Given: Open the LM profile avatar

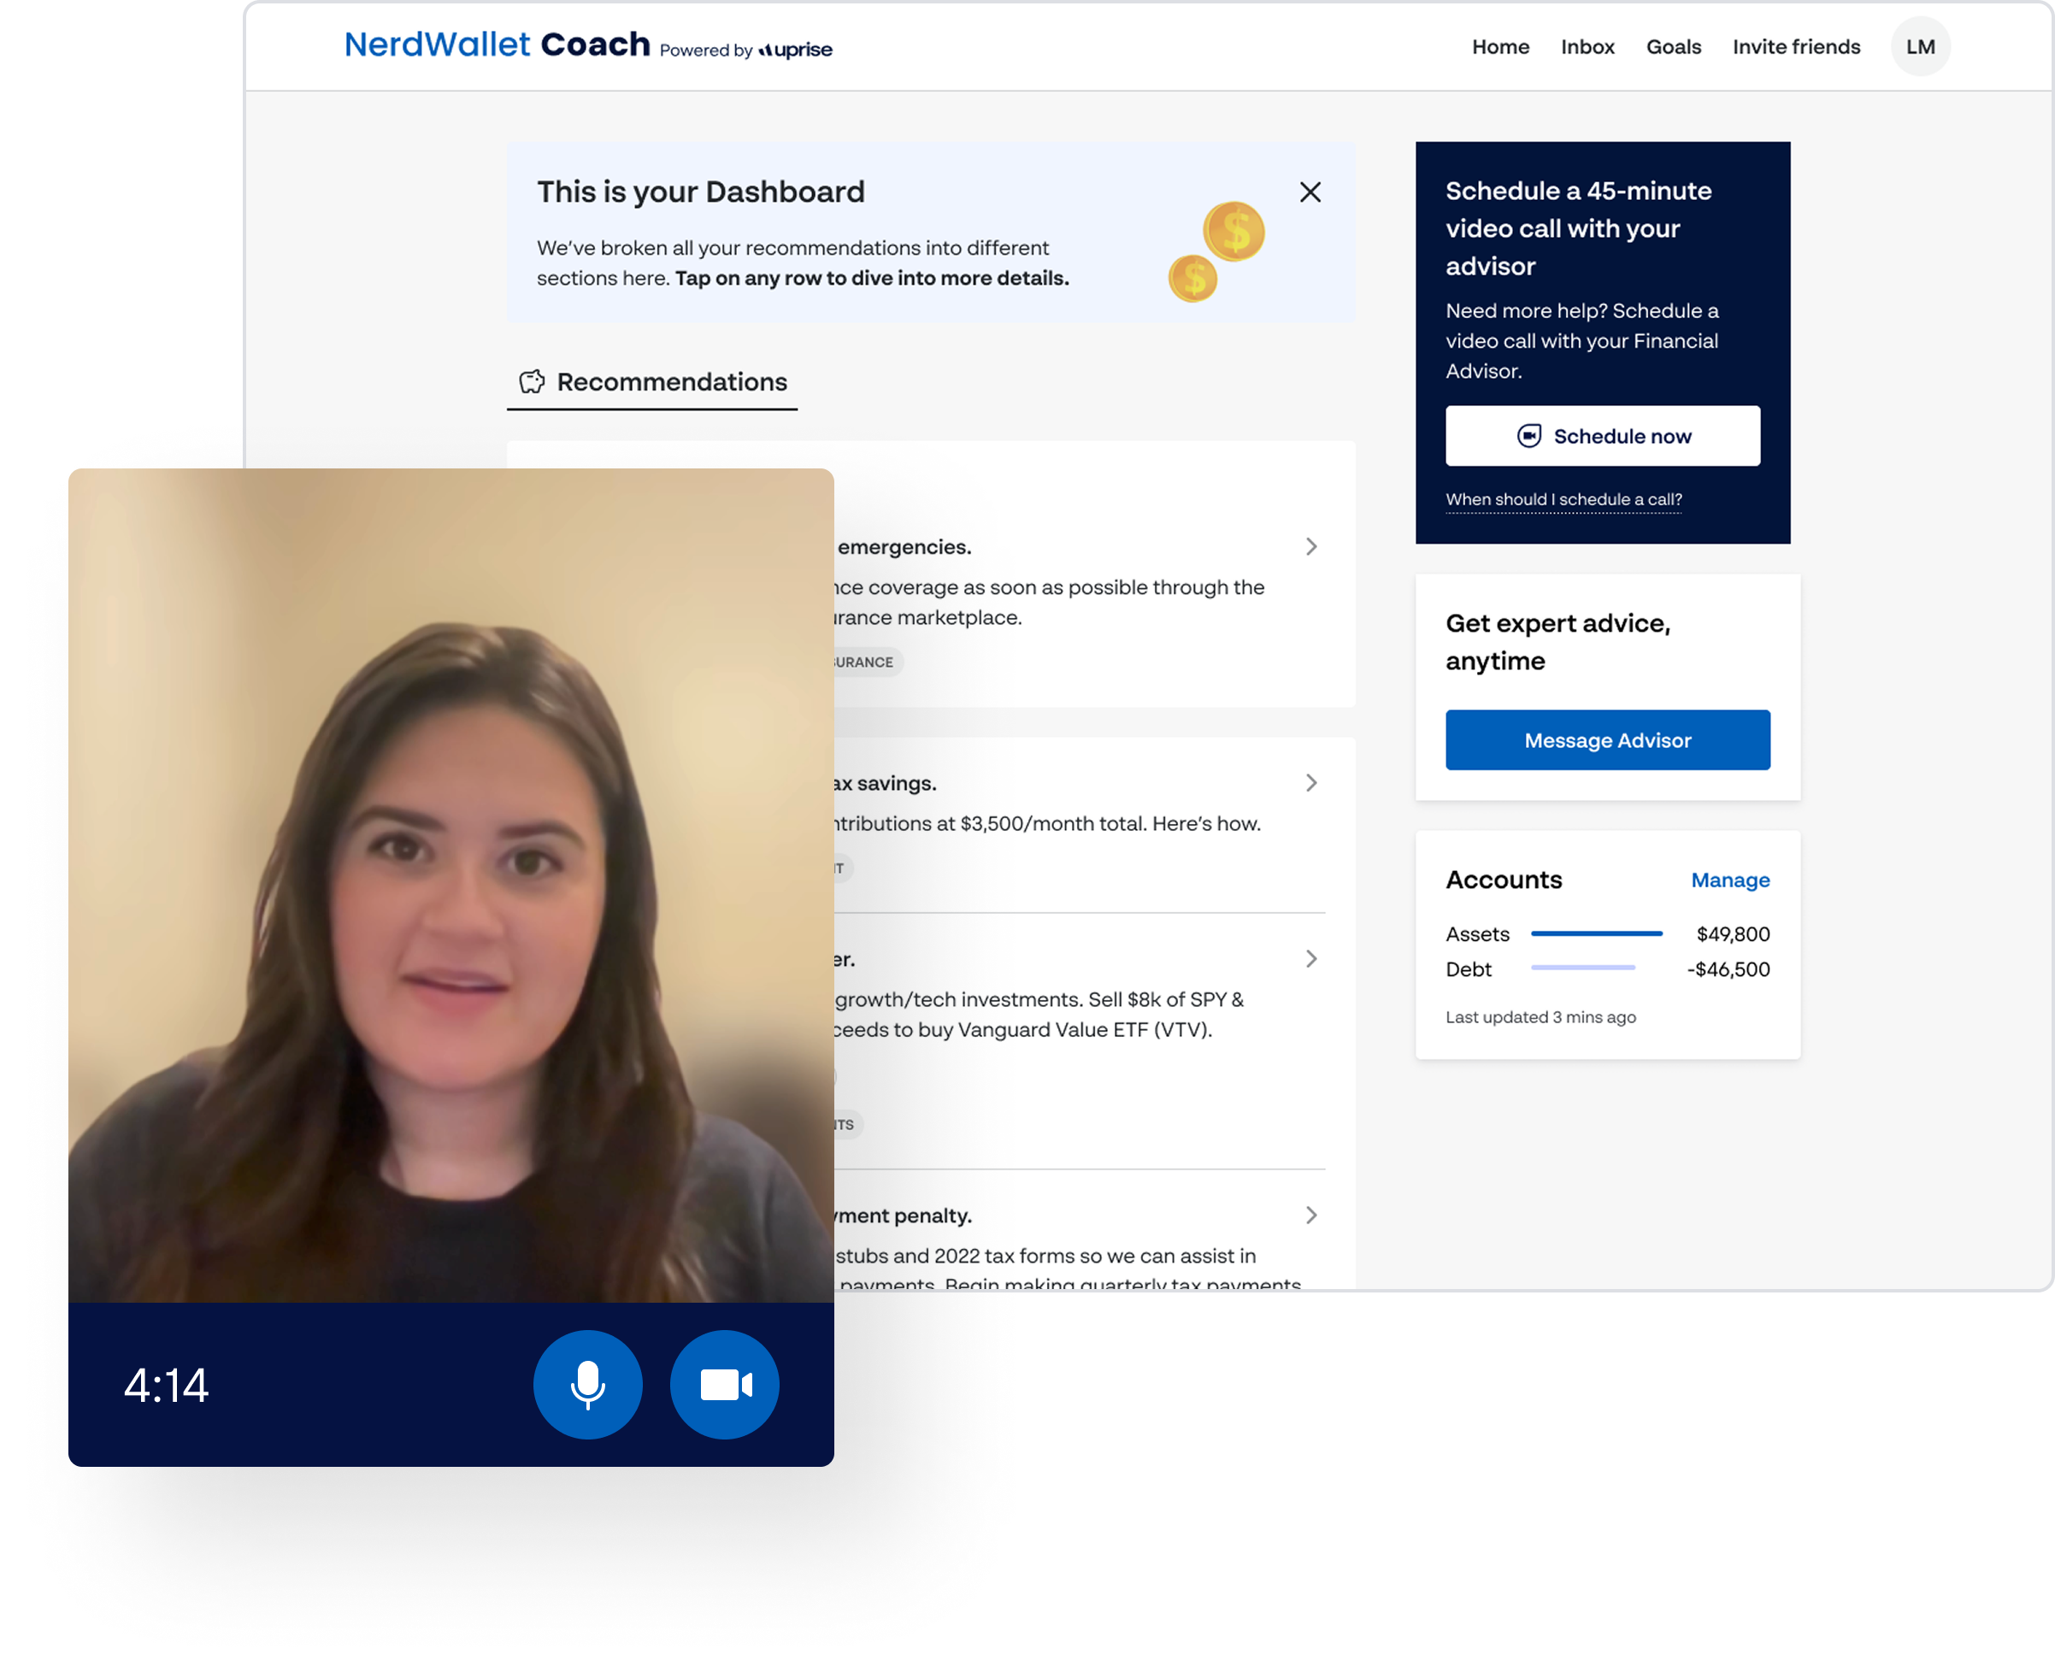Looking at the screenshot, I should (1920, 46).
